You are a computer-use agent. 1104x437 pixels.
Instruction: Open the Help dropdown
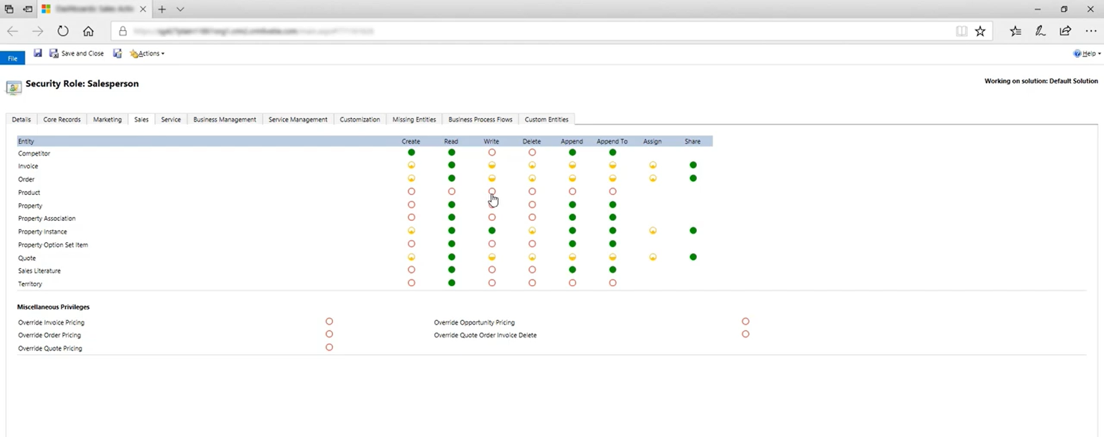[1087, 53]
